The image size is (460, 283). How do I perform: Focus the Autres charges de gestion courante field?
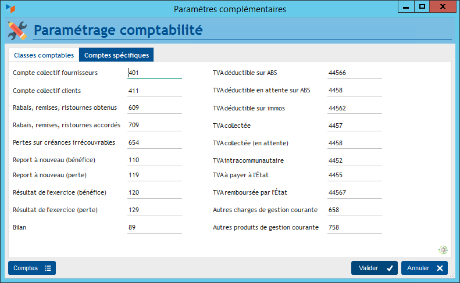click(x=354, y=210)
